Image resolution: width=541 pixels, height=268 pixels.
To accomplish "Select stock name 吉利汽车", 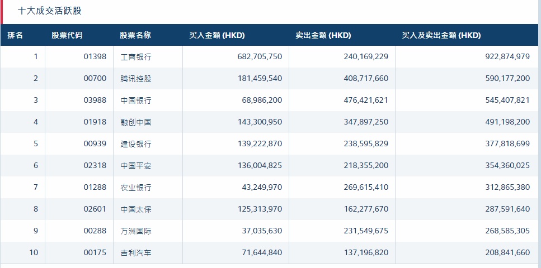I will 136,253.
